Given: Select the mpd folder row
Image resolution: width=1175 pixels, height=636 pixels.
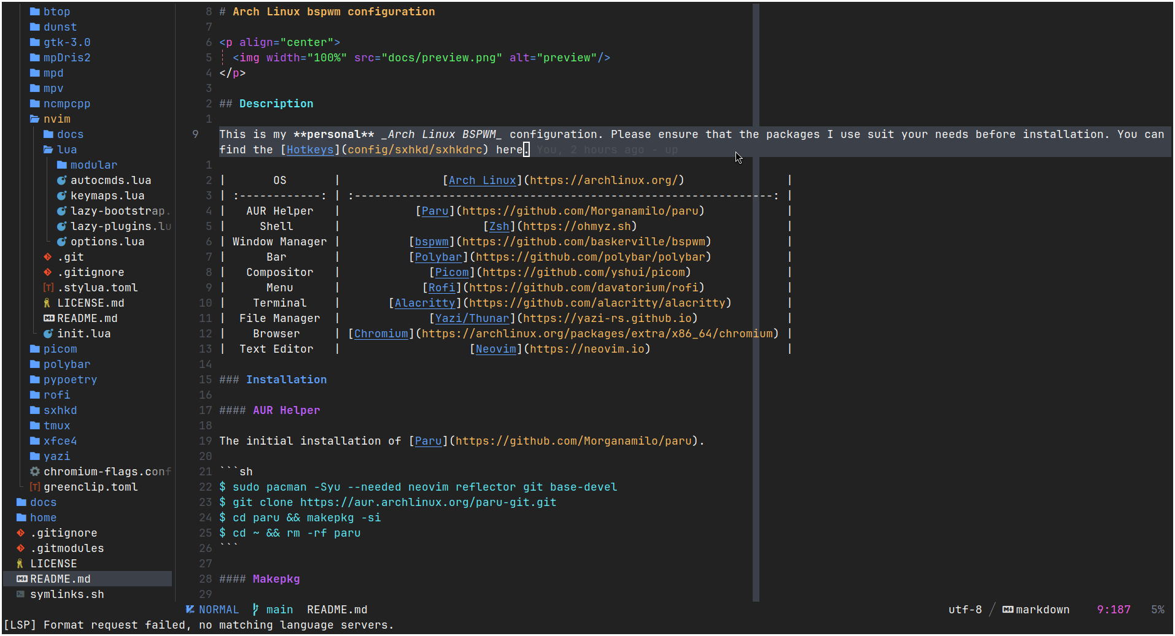Looking at the screenshot, I should [87, 73].
